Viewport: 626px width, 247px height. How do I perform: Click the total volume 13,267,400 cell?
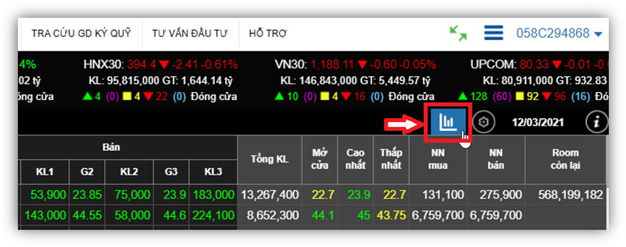click(x=269, y=195)
